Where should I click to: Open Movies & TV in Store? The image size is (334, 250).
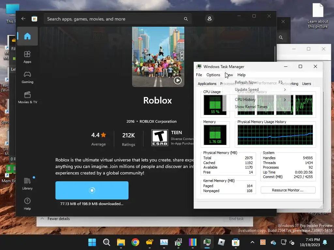point(27,98)
